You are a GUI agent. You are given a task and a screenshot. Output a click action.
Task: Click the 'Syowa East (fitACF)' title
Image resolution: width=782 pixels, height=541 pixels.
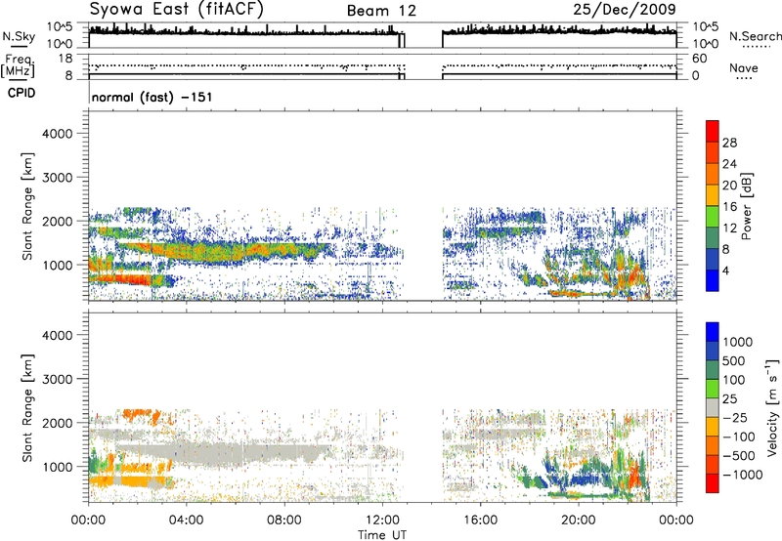click(x=177, y=10)
